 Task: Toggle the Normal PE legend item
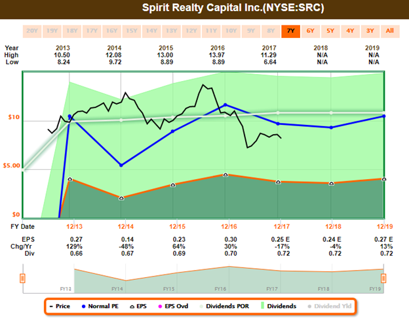[100, 306]
